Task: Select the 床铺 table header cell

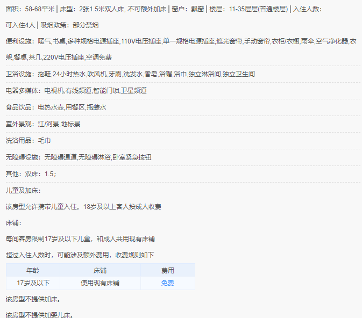Action: click(100, 270)
